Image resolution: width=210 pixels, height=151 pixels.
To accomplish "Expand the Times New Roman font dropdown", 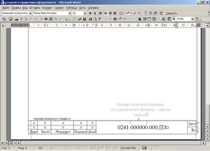I will pyautogui.click(x=70, y=13).
